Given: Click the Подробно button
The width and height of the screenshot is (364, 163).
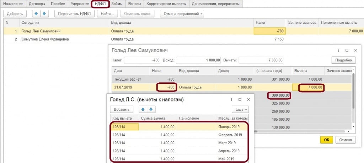Looking at the screenshot, I should point(343,60).
